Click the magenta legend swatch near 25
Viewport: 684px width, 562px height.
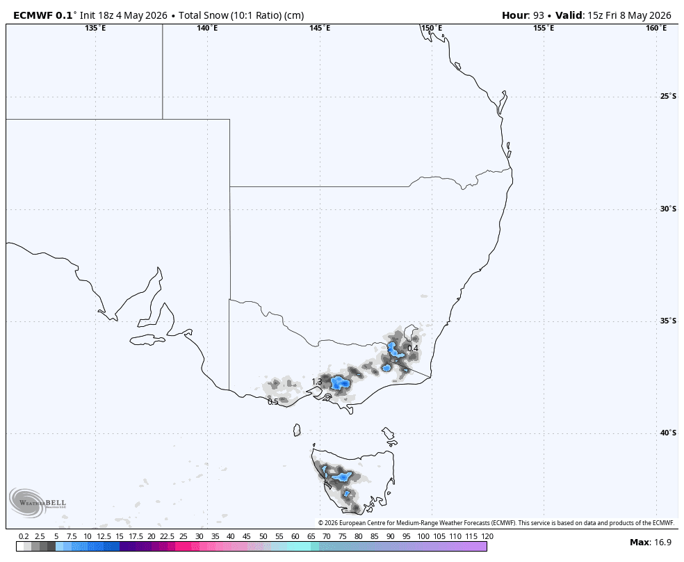pyautogui.click(x=184, y=546)
